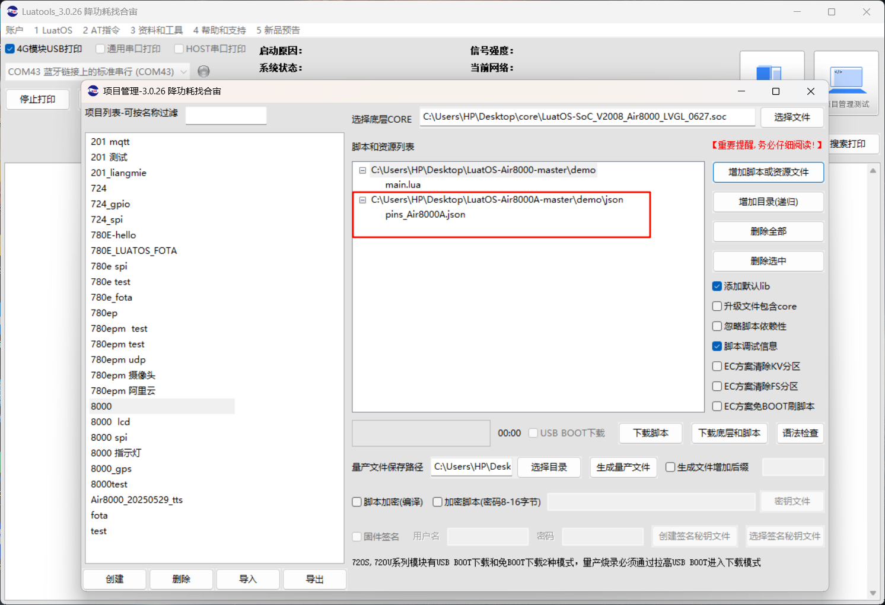Open the 1 LuatOS menu
The width and height of the screenshot is (885, 605).
click(x=53, y=30)
